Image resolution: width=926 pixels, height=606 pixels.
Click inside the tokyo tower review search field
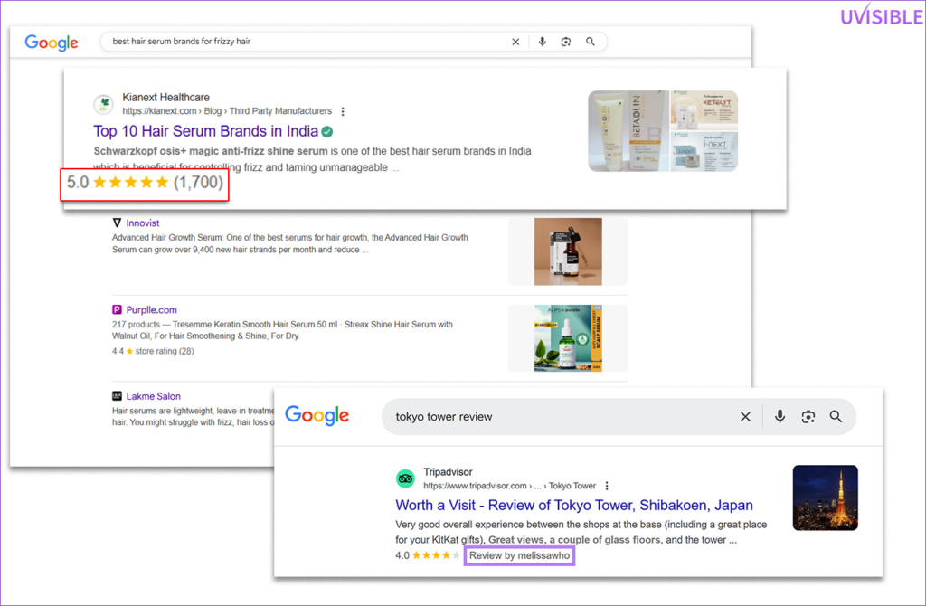543,416
